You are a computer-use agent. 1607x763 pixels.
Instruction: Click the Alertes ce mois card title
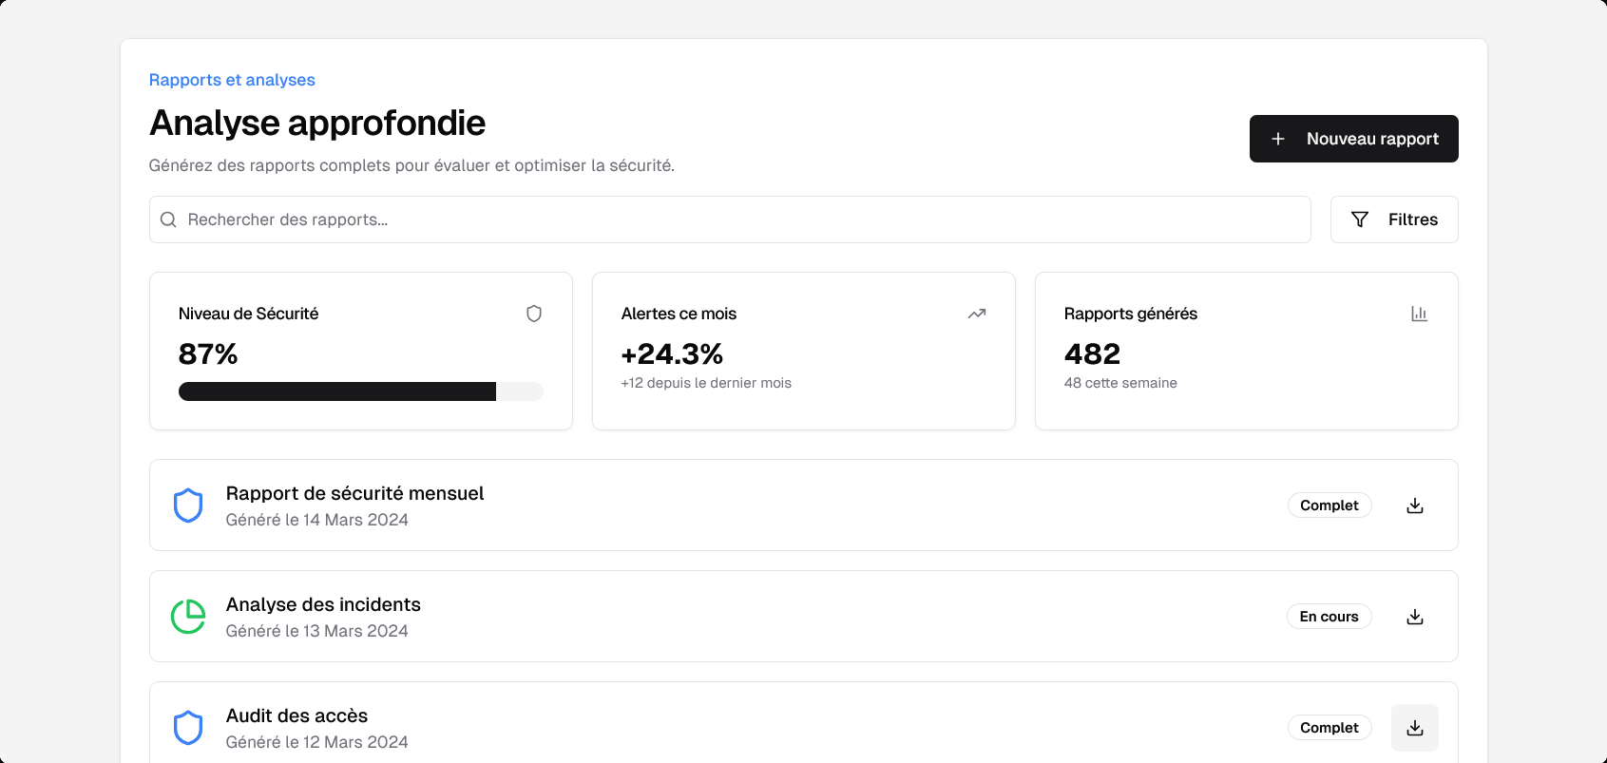tap(679, 314)
